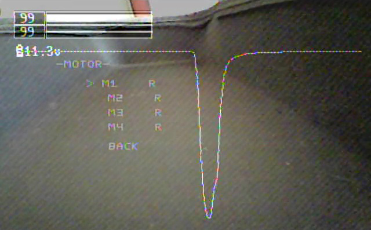Choose the M3 motor entry
This screenshot has height=230, width=371.
pos(115,112)
